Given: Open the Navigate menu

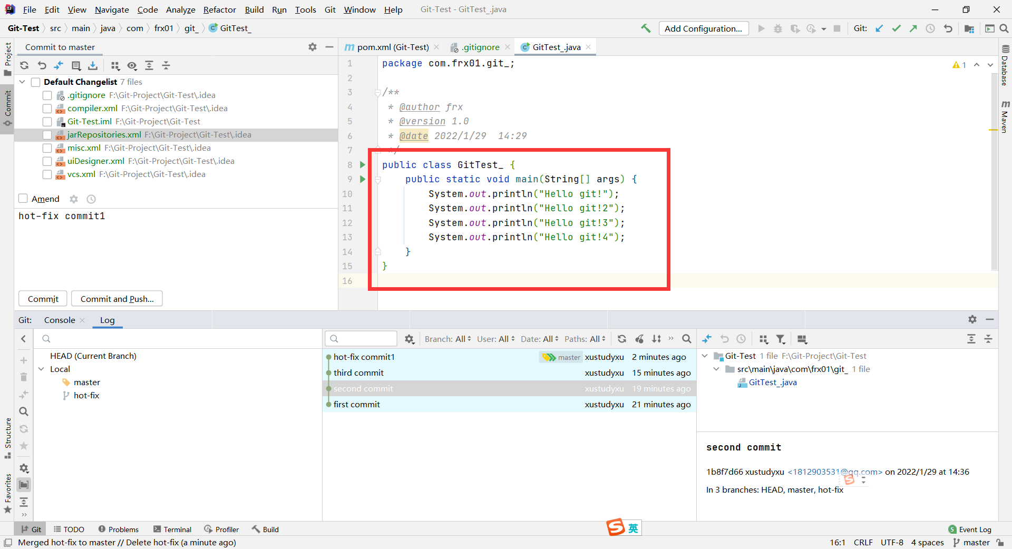Looking at the screenshot, I should pos(112,9).
